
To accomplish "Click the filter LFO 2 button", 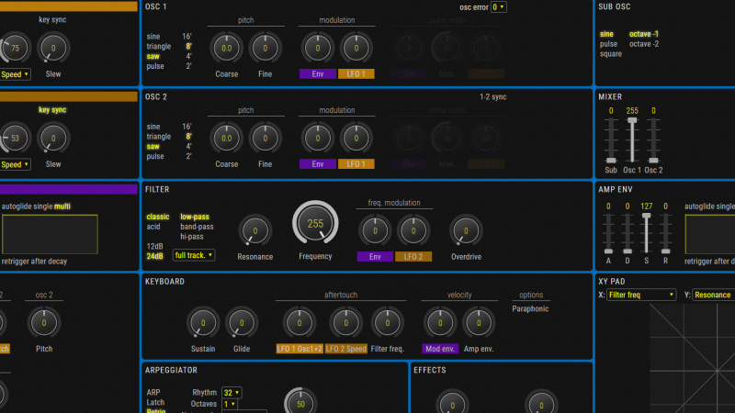I will tap(413, 257).
